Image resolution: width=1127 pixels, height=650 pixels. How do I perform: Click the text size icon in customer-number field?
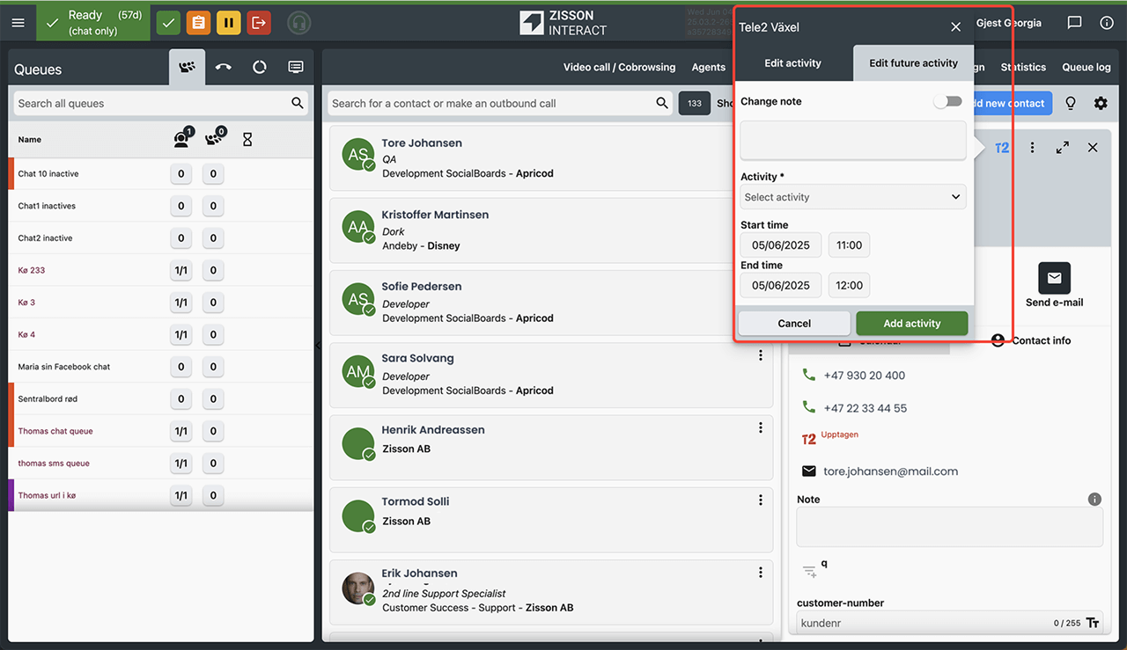pyautogui.click(x=1093, y=623)
